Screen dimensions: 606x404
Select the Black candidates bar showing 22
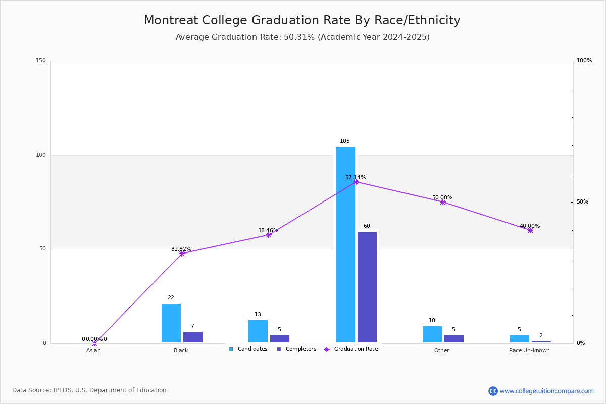click(171, 323)
